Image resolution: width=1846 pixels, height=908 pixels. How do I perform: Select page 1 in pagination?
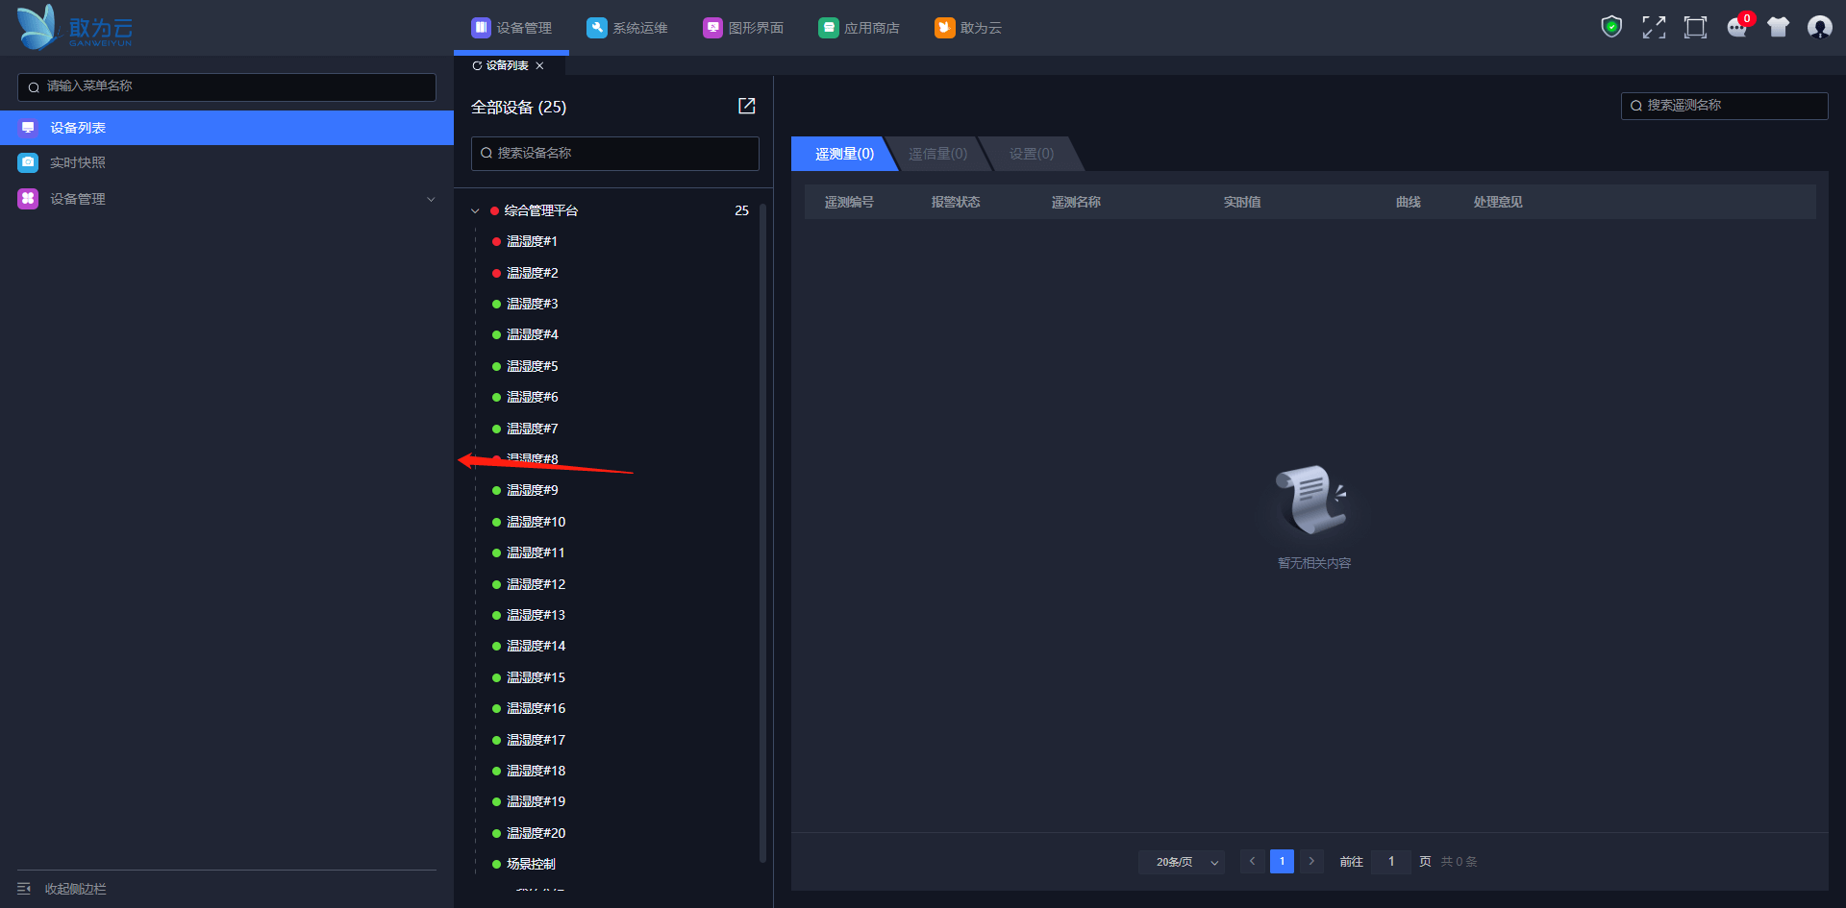pyautogui.click(x=1282, y=861)
